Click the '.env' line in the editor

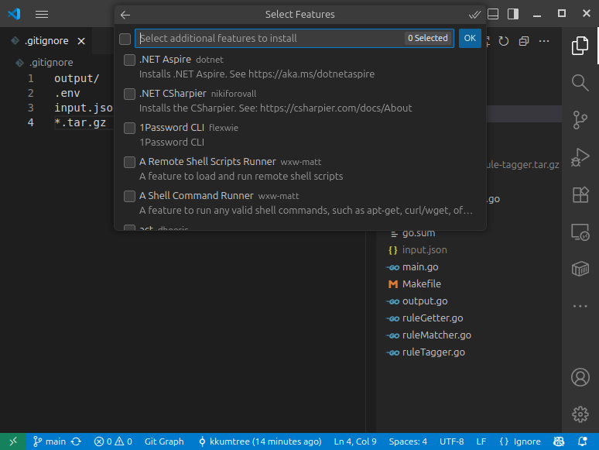[x=67, y=93]
